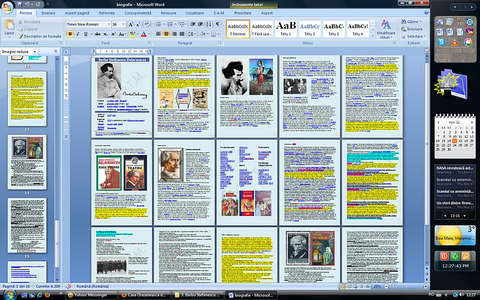Select the Normal style
Viewport: 480px width, 300px height.
click(x=238, y=29)
